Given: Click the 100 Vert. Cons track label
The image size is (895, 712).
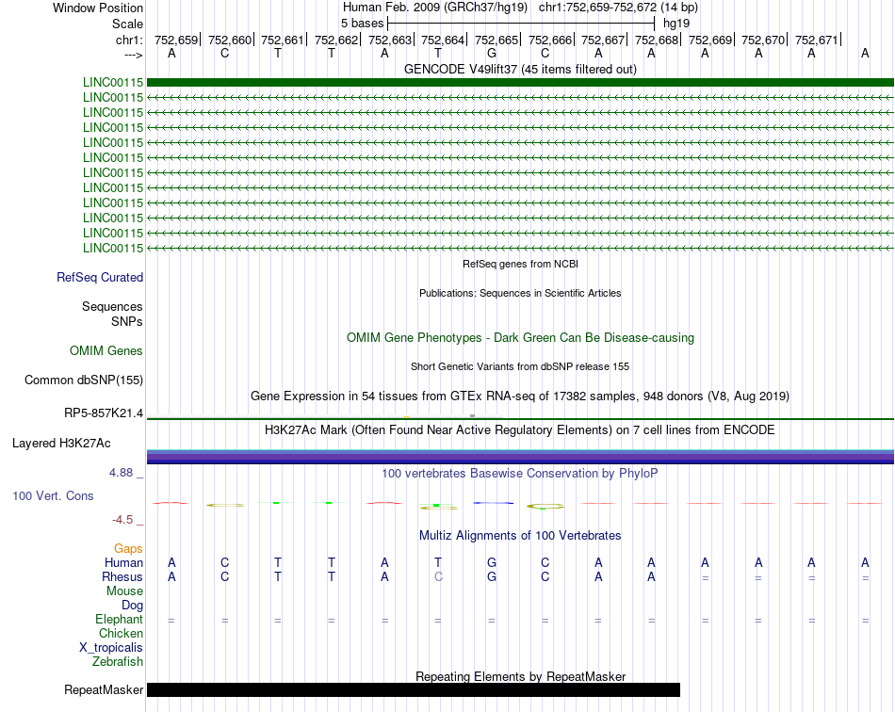Looking at the screenshot, I should 53,495.
